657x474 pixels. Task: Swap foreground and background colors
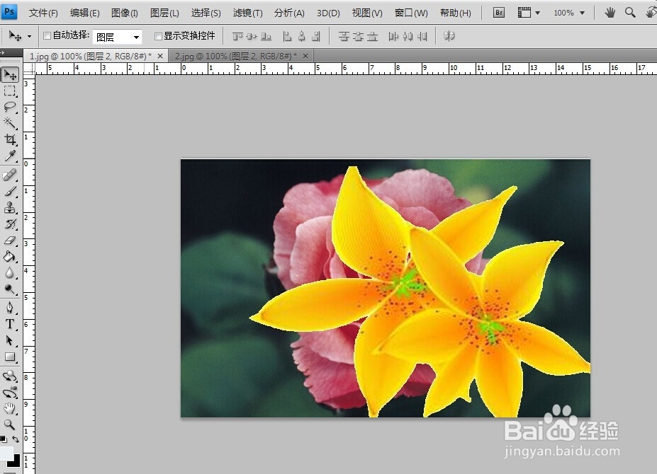click(x=16, y=439)
